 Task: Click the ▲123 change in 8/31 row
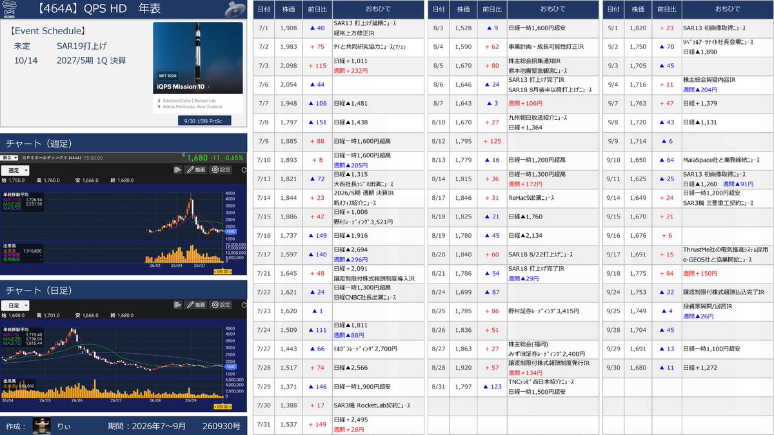pos(491,386)
